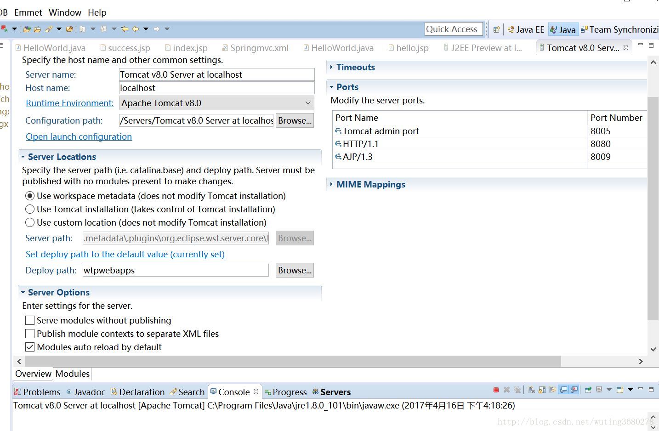Collapse the Server Options section
The height and width of the screenshot is (431, 659).
[x=23, y=292]
